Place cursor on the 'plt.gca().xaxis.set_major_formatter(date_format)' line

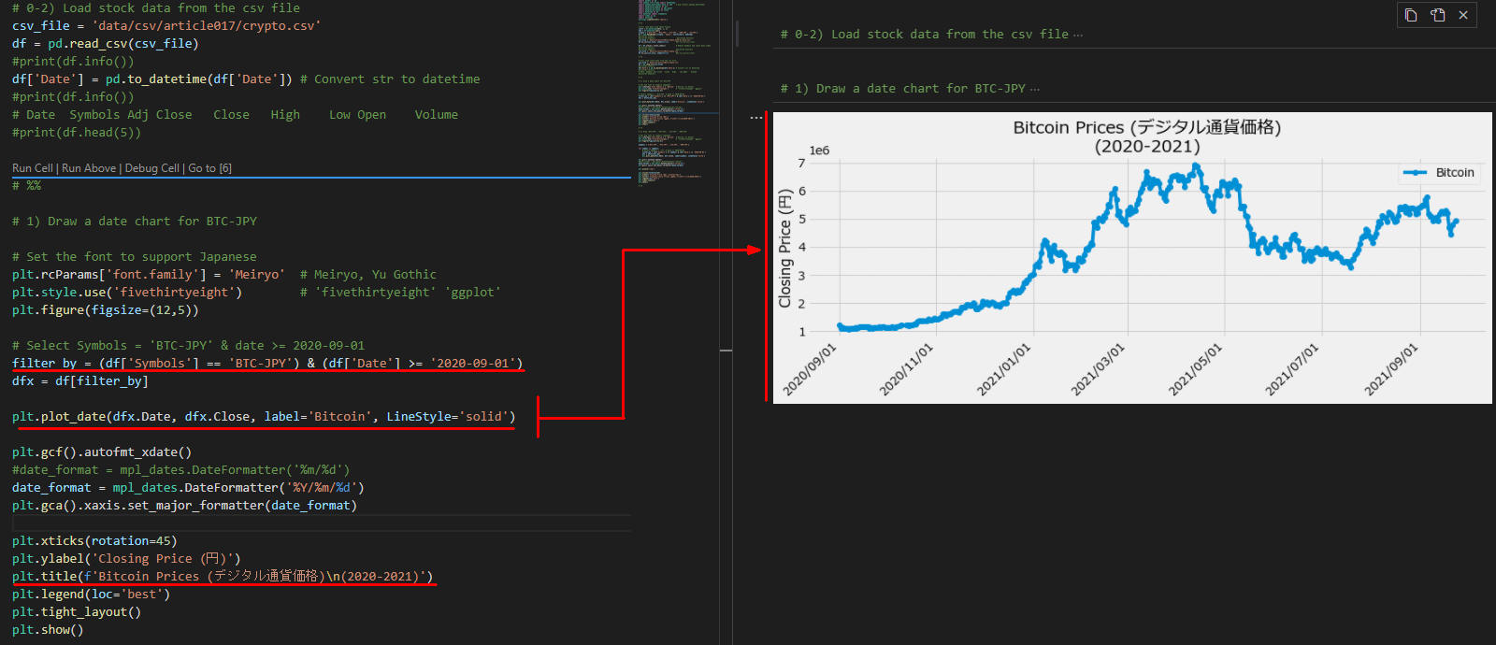pyautogui.click(x=184, y=506)
